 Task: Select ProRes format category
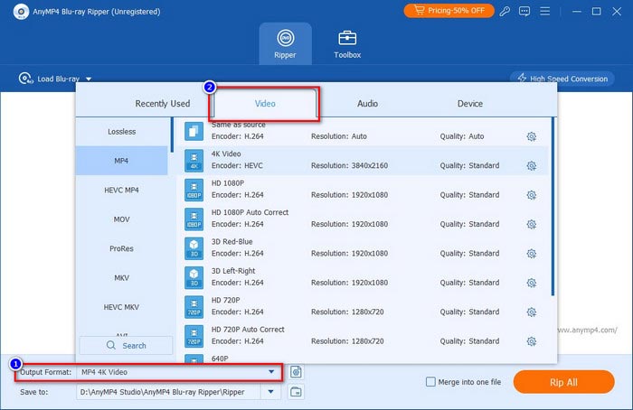pos(121,248)
